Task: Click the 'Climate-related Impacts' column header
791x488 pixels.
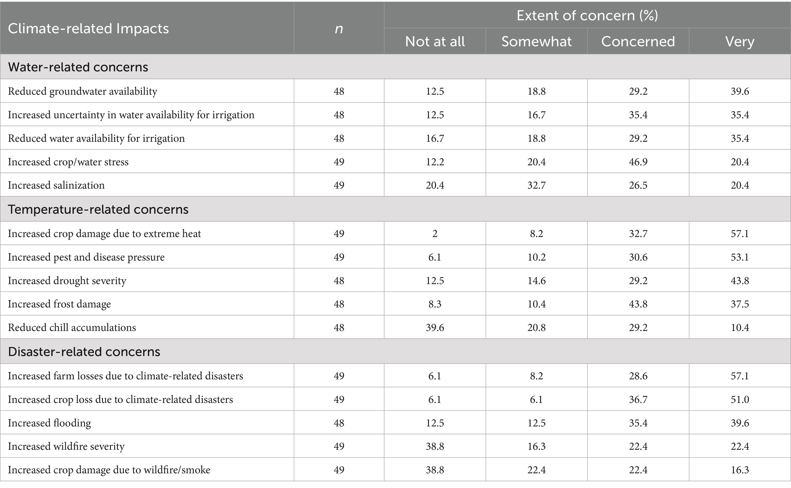Action: 88,29
